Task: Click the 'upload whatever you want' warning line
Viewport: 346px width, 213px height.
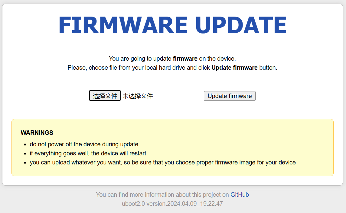Action: [163, 162]
